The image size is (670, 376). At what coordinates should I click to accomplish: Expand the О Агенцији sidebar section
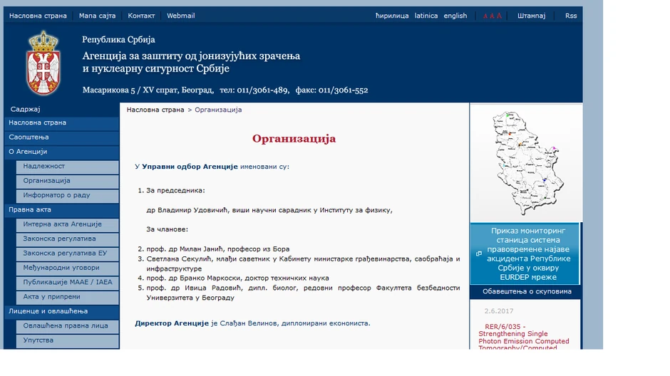[x=28, y=152]
